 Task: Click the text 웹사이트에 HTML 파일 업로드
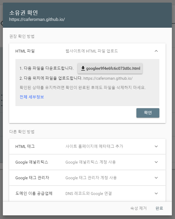point(92,51)
